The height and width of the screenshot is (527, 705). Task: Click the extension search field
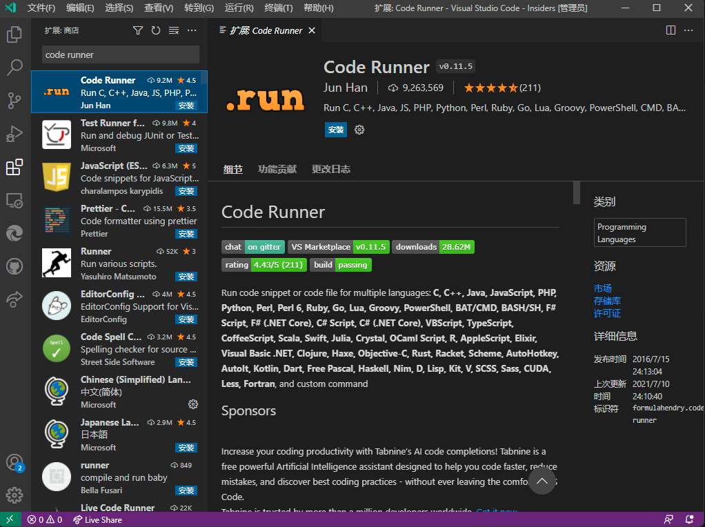(121, 55)
